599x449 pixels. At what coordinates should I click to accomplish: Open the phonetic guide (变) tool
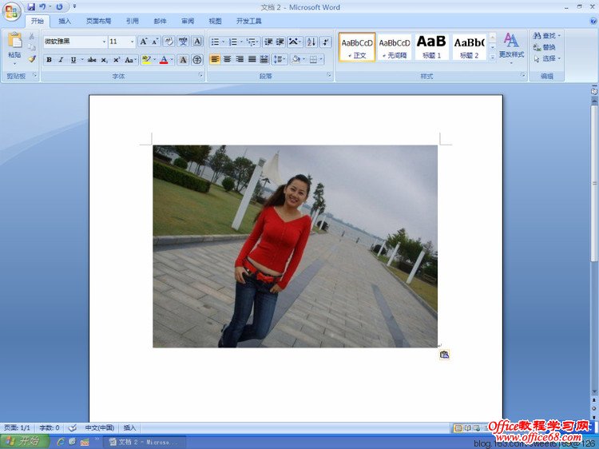click(x=183, y=42)
